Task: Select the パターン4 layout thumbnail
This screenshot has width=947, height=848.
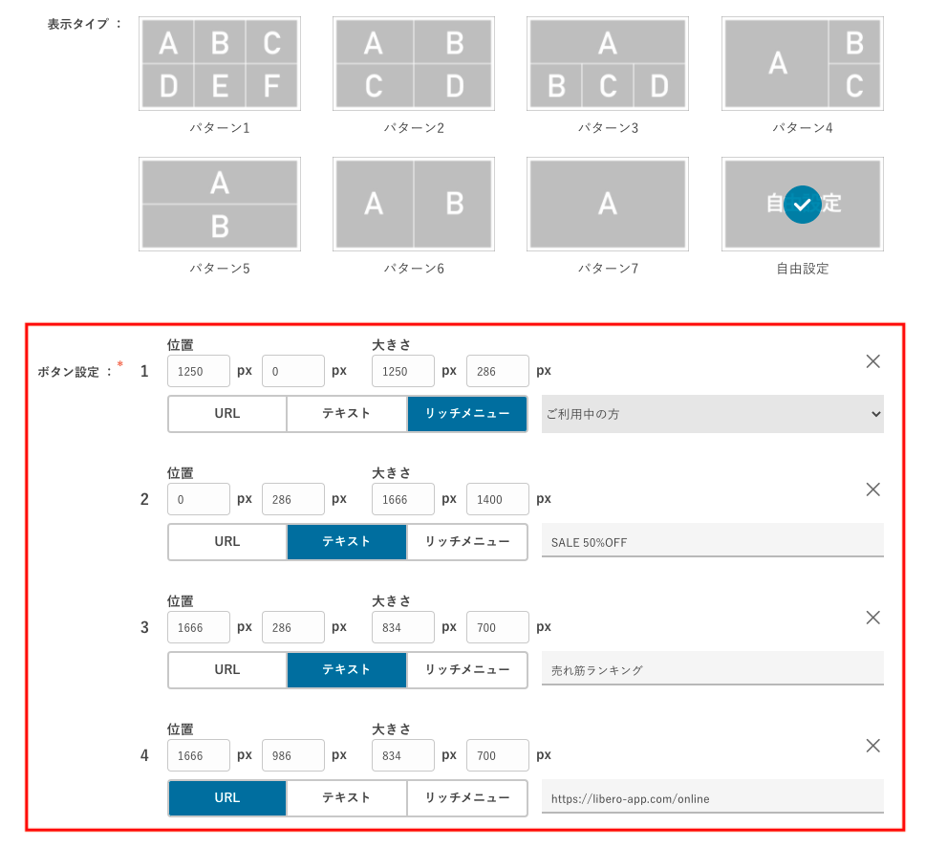Action: [x=803, y=64]
